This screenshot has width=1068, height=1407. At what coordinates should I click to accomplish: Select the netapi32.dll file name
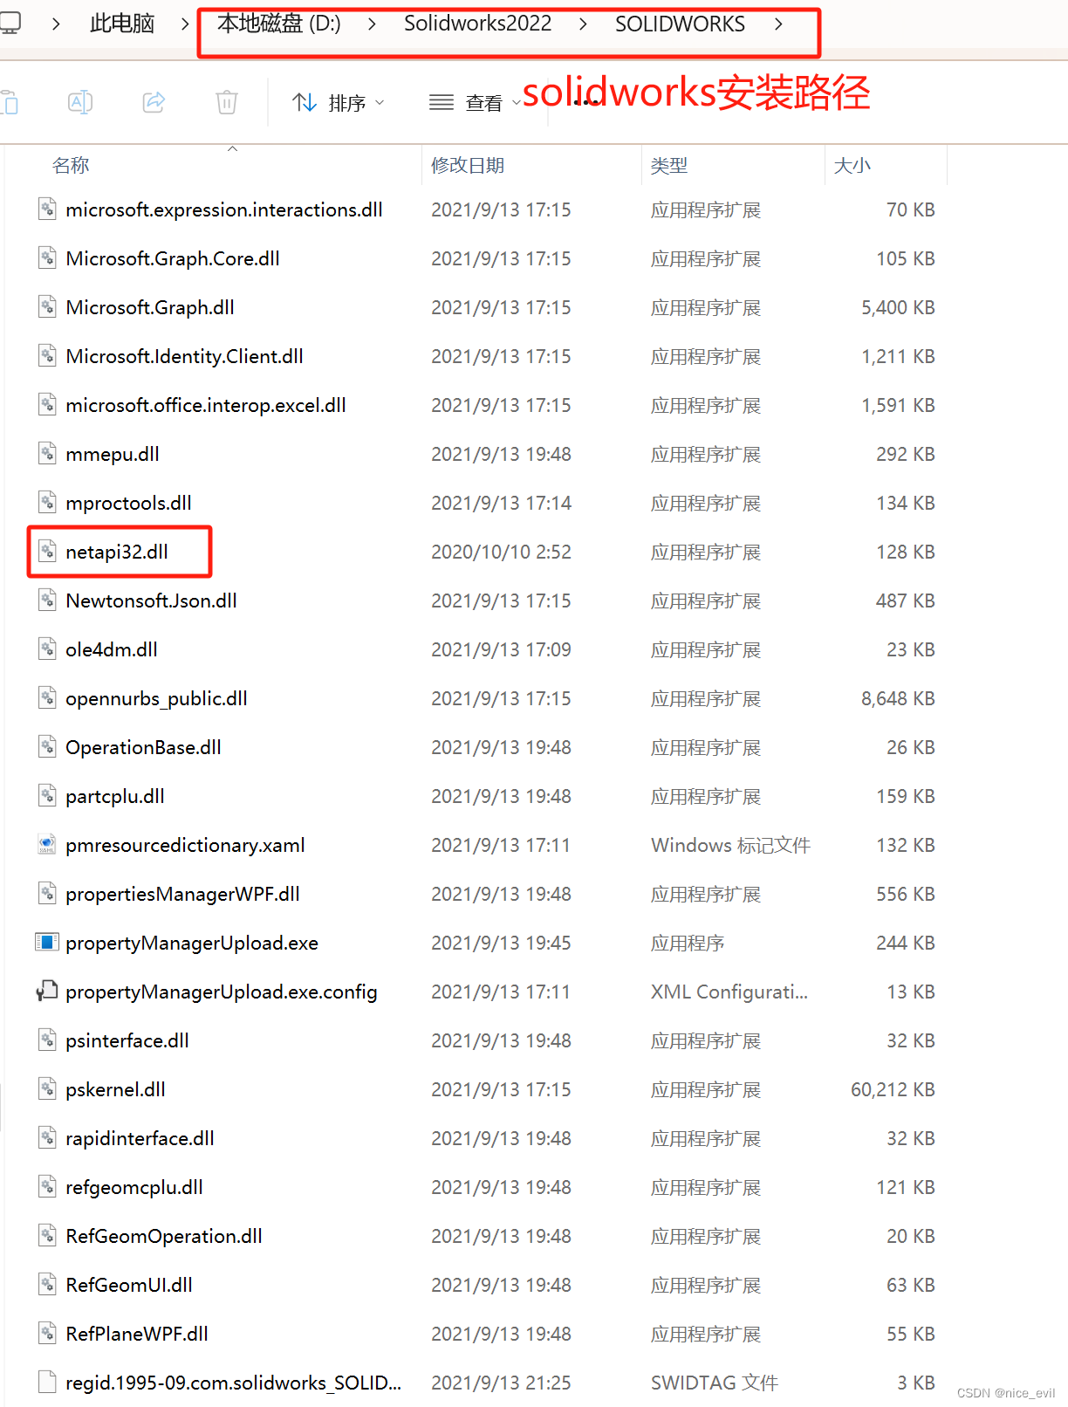[x=117, y=552]
